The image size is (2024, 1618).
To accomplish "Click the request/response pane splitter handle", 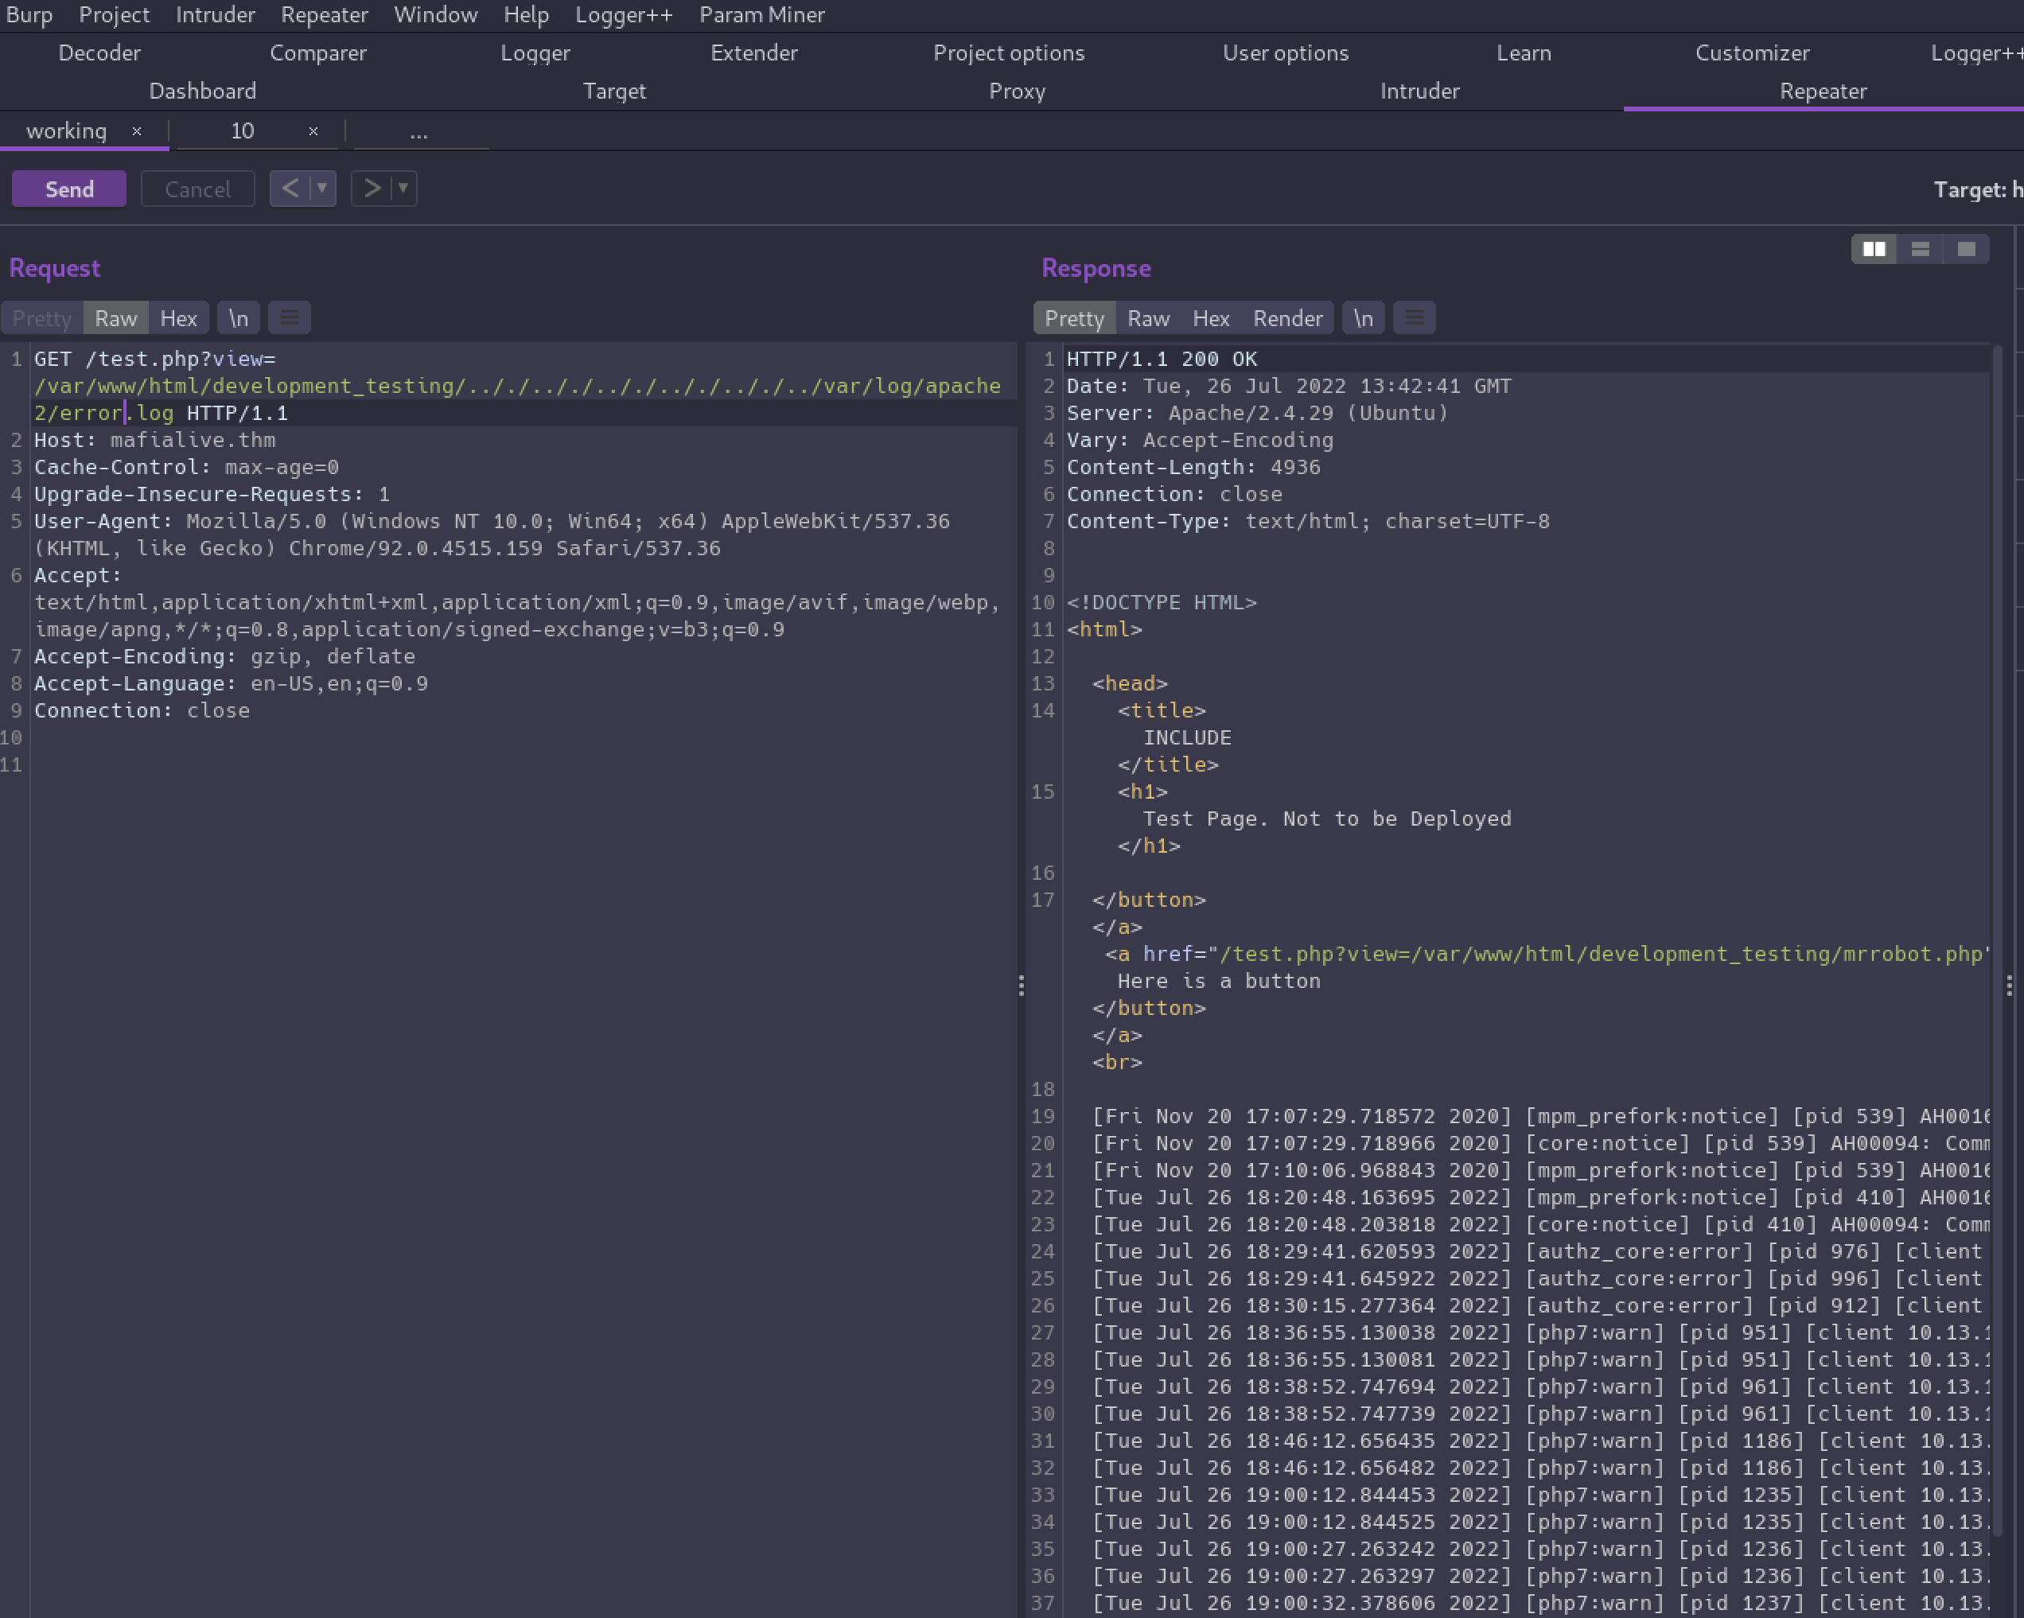I will point(1021,985).
